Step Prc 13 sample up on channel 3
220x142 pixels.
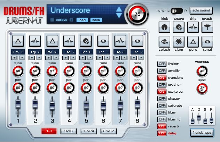(56, 58)
